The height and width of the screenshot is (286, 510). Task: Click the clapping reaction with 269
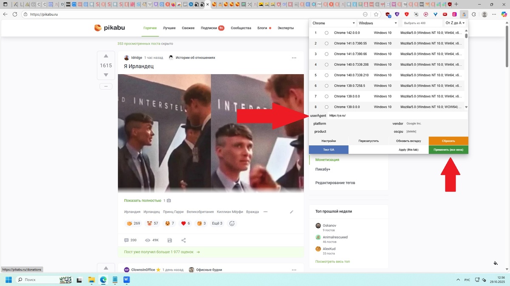coord(133,223)
